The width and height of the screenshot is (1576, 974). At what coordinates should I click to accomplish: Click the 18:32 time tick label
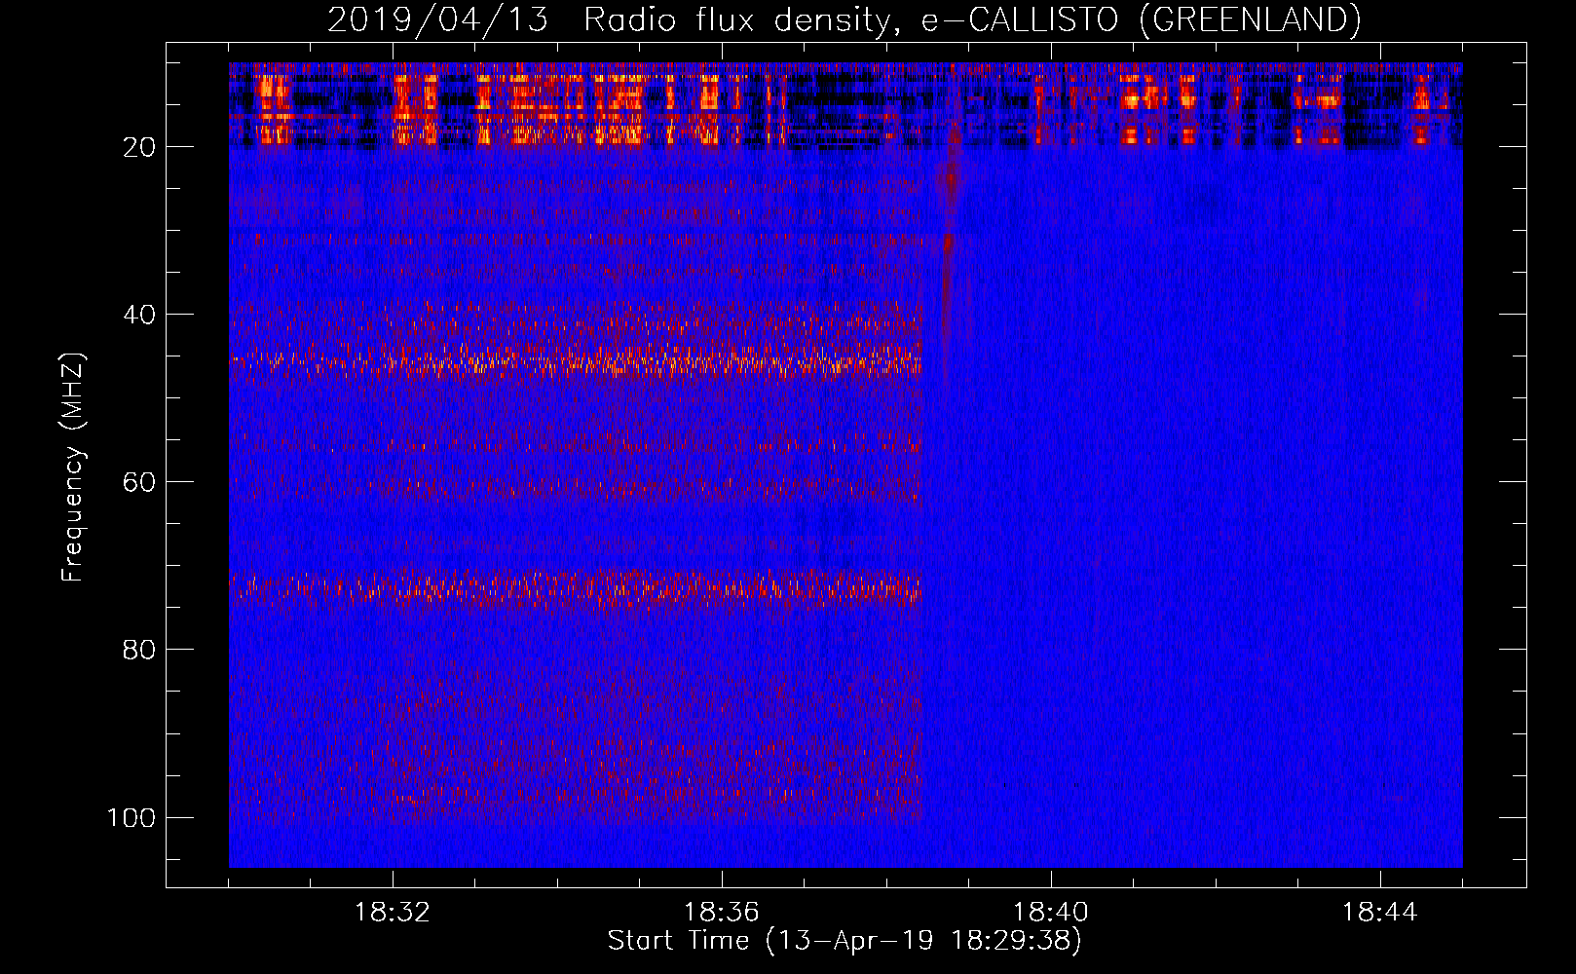(393, 913)
